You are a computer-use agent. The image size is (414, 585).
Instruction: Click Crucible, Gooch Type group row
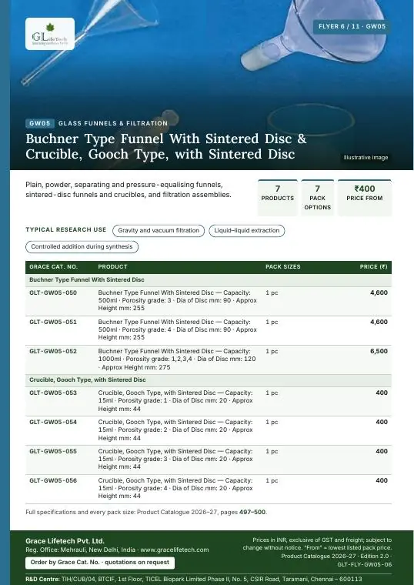point(209,379)
